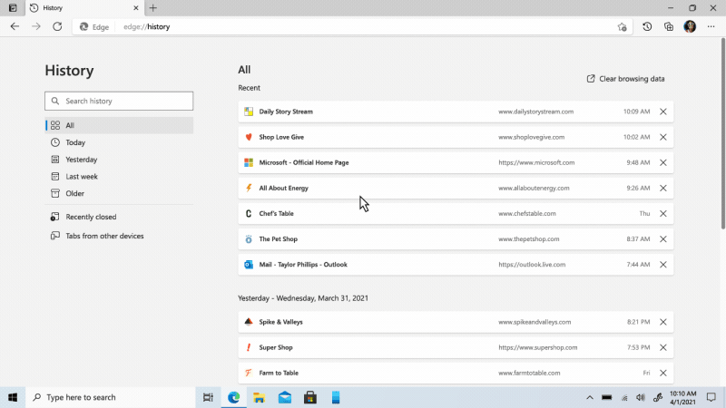Open Farm to Table history entry

456,373
